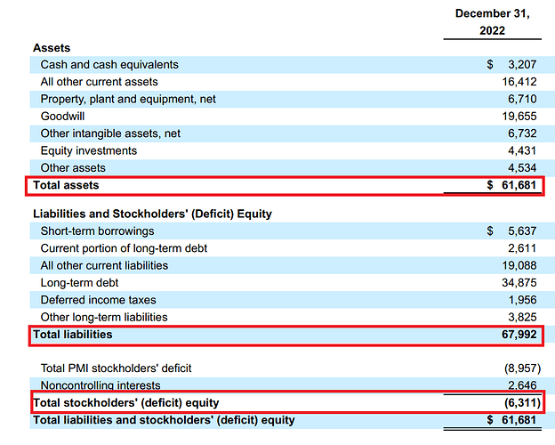The image size is (555, 445).
Task: Click the 'Equity investments' label
Action: coord(89,151)
